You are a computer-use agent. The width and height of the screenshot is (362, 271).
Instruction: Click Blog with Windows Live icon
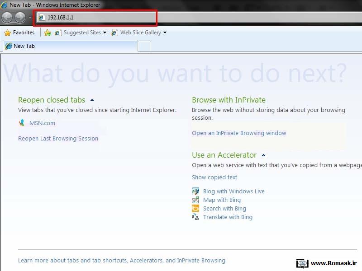pyautogui.click(x=195, y=191)
